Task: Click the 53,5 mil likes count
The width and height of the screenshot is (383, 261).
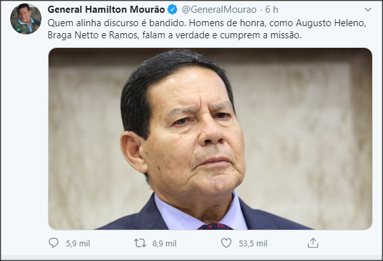Action: (x=253, y=243)
